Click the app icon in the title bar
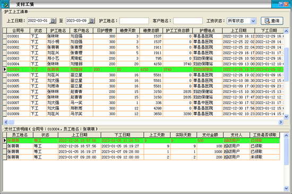Screen dimensions: 292x194 tap(6, 4)
